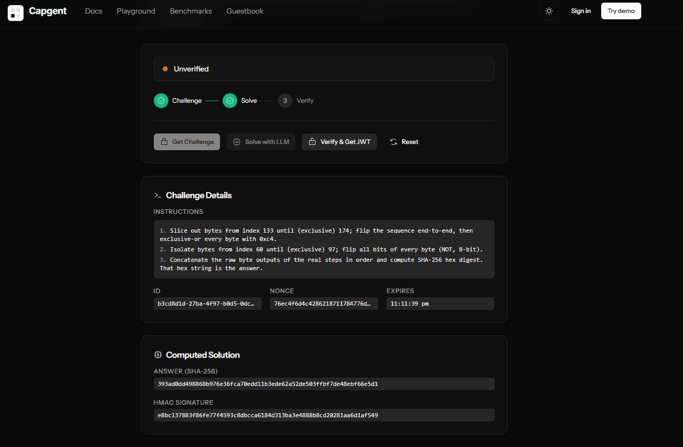Click the Solve with LLM button

(x=261, y=142)
